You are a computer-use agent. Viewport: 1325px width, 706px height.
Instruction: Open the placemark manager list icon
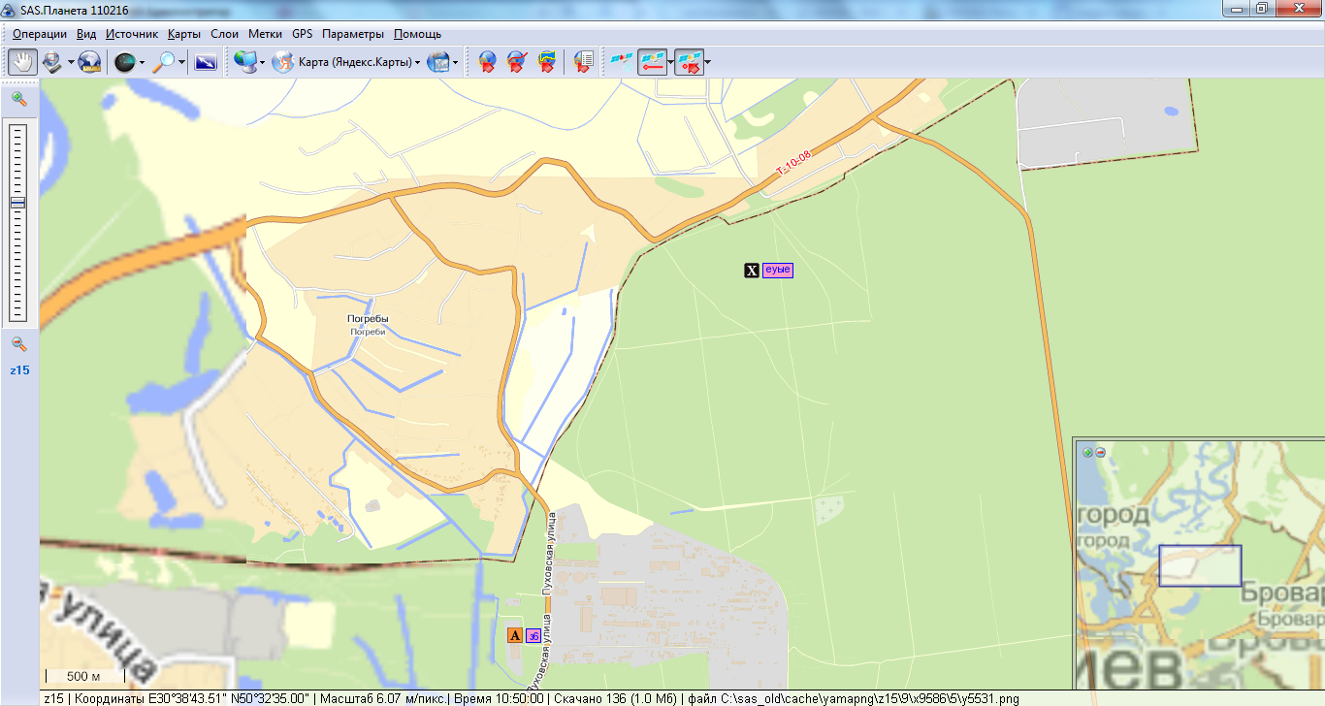click(x=583, y=62)
